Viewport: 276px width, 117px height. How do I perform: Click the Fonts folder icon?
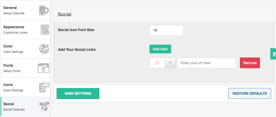click(43, 68)
